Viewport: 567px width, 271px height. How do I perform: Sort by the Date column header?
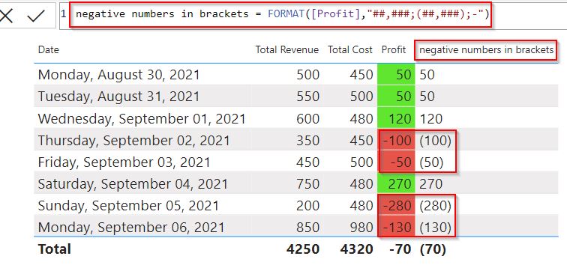pyautogui.click(x=49, y=50)
